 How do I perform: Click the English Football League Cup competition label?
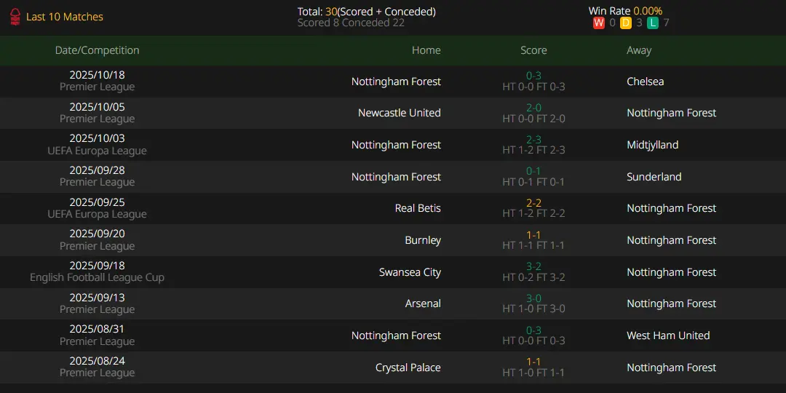coord(98,277)
